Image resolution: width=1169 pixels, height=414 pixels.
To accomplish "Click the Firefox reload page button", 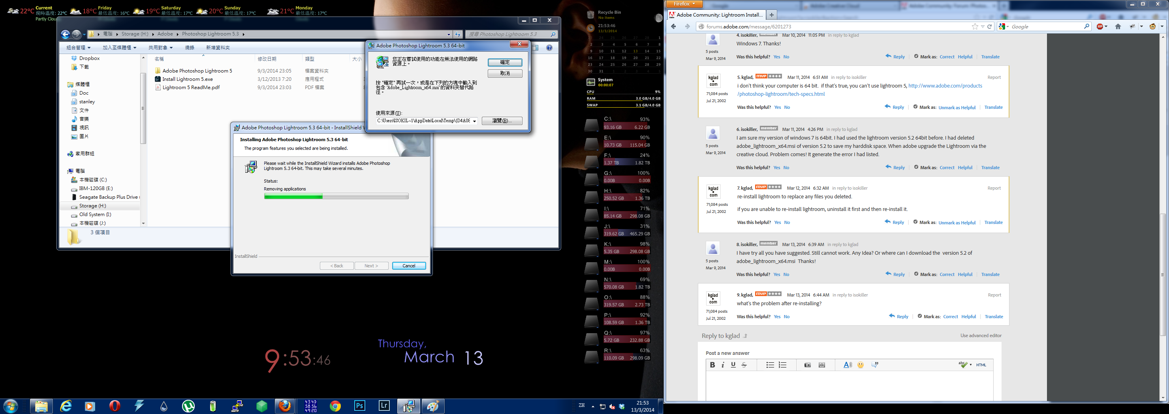I will pyautogui.click(x=990, y=27).
